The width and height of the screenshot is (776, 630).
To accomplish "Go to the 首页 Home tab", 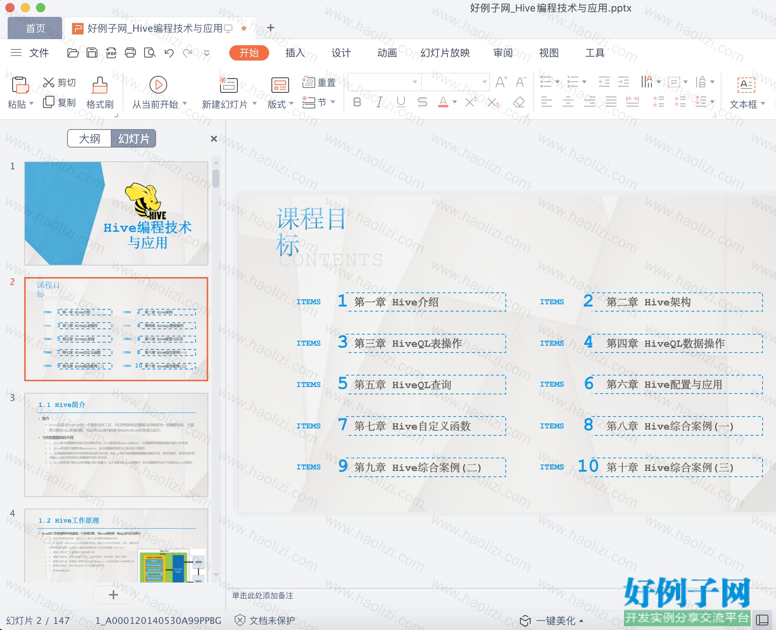I will [x=35, y=28].
